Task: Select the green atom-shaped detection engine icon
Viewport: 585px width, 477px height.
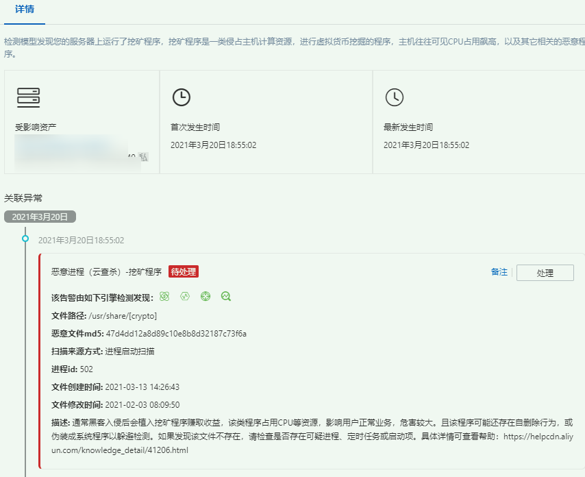Action: tap(163, 296)
